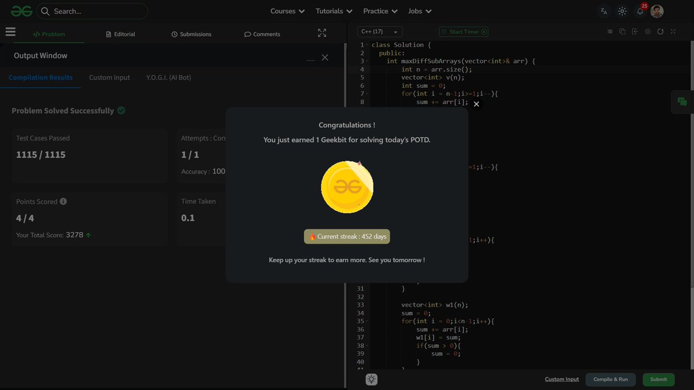Image resolution: width=694 pixels, height=390 pixels.
Task: Close the congratulations popup with the X
Action: [477, 104]
